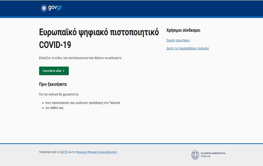Click the govgr wordmark in the header
Image resolution: width=263 pixels, height=166 pixels.
coord(53,8)
